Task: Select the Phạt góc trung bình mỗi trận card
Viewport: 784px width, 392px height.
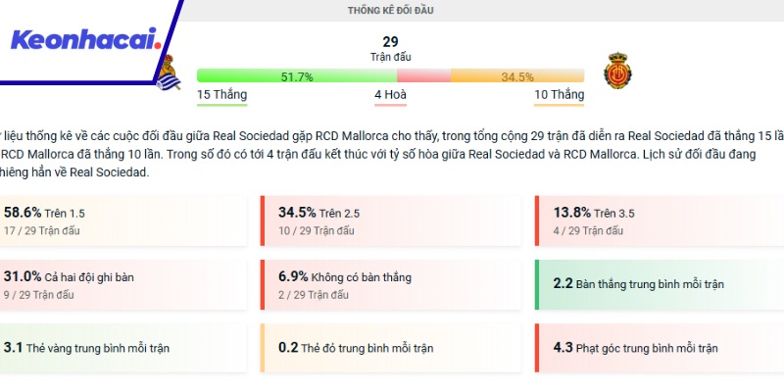Action: tap(659, 347)
